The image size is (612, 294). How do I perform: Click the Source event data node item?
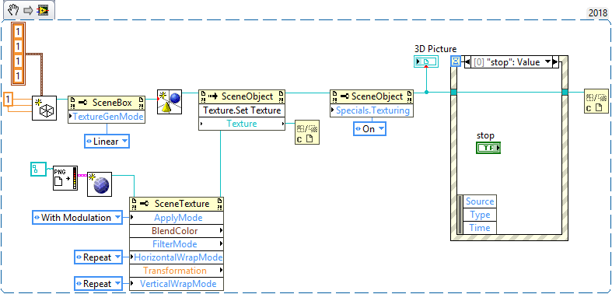[x=480, y=201]
